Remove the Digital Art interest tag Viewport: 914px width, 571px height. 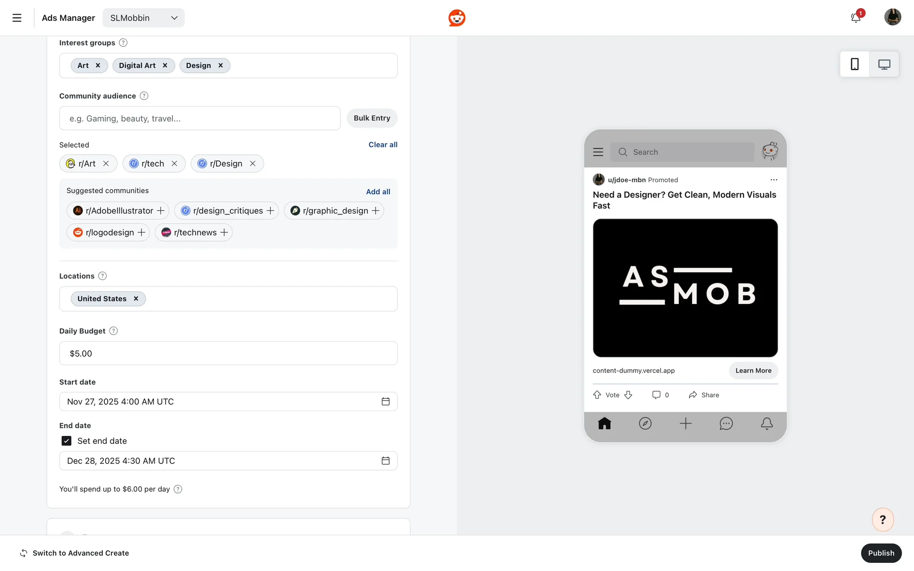click(165, 66)
